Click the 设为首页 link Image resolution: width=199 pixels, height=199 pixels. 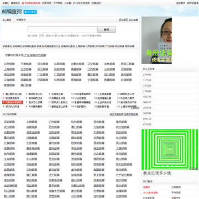[x=123, y=20]
